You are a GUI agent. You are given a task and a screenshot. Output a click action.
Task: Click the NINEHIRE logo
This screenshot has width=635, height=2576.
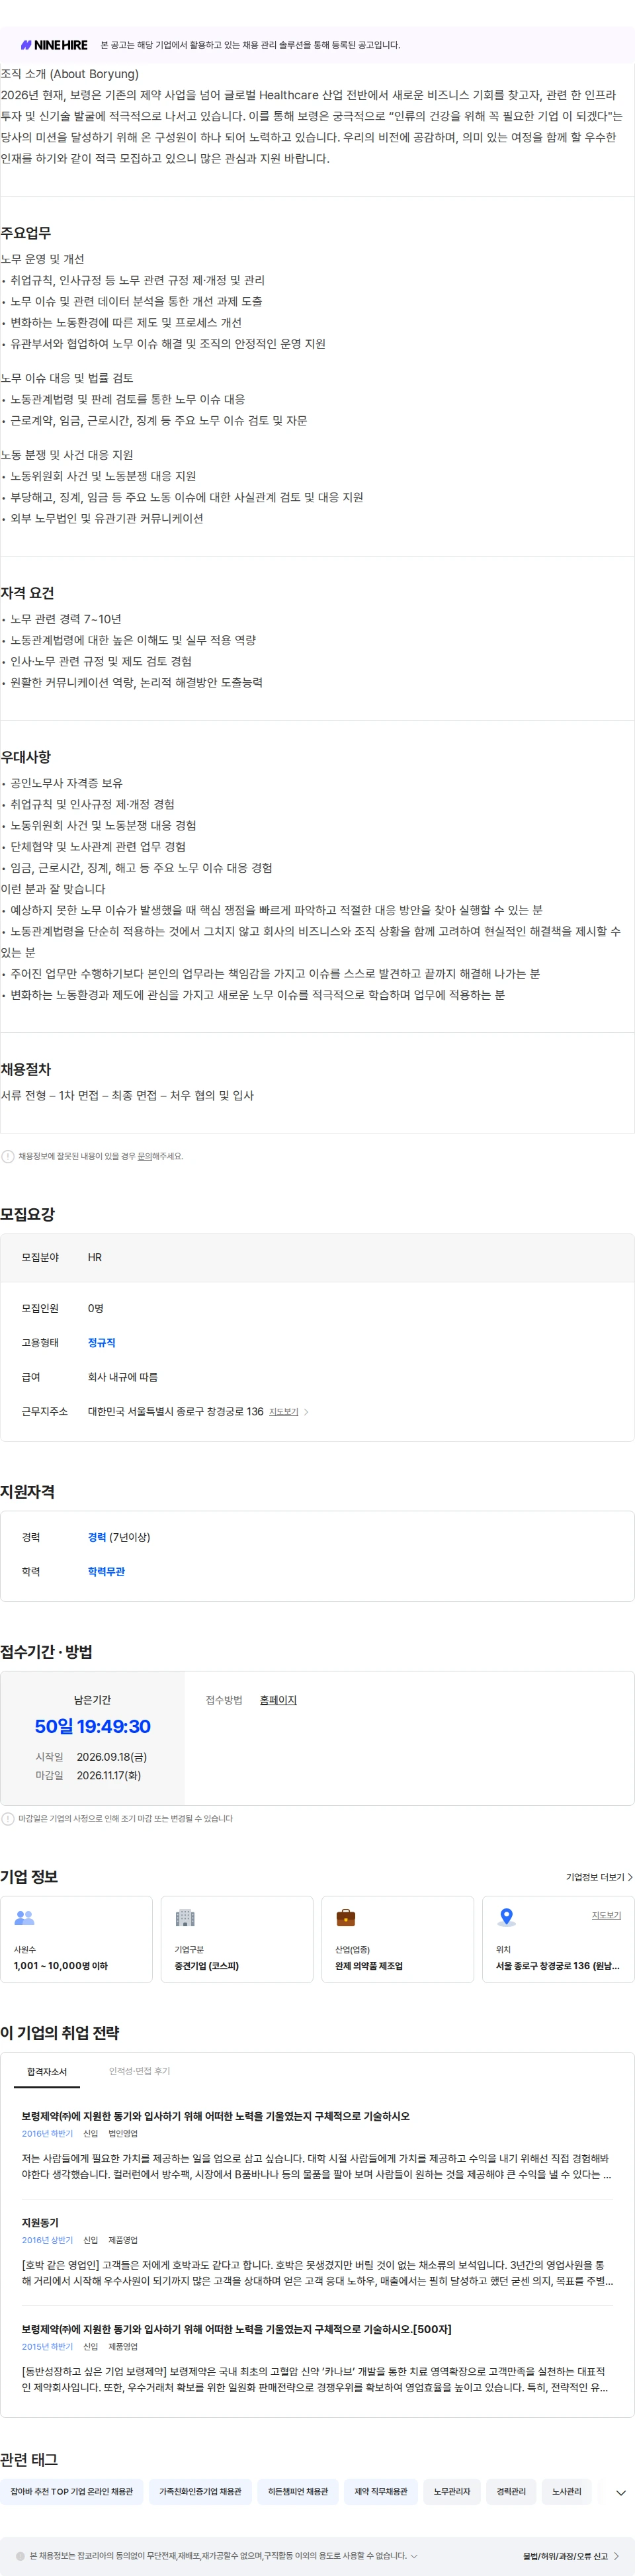pyautogui.click(x=55, y=45)
